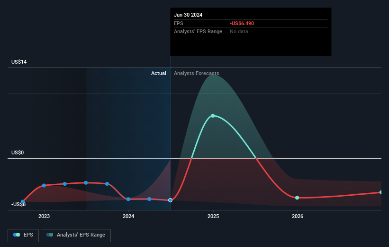Click the -US$6.490 EPS value

coord(242,23)
